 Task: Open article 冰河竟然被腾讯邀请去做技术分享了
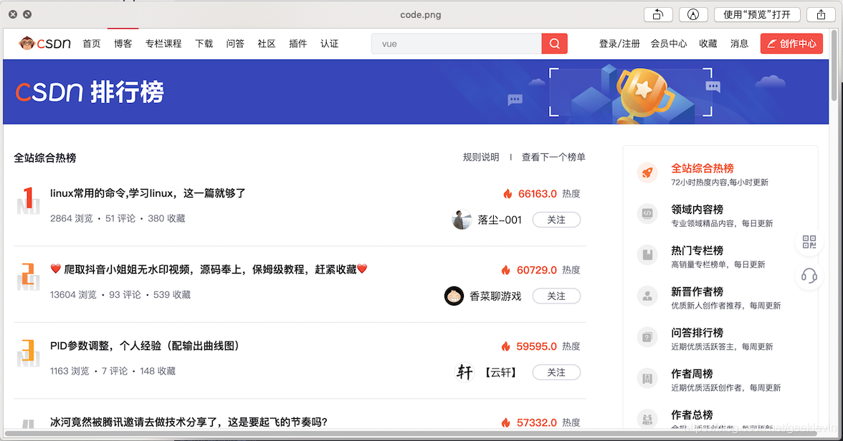[189, 422]
